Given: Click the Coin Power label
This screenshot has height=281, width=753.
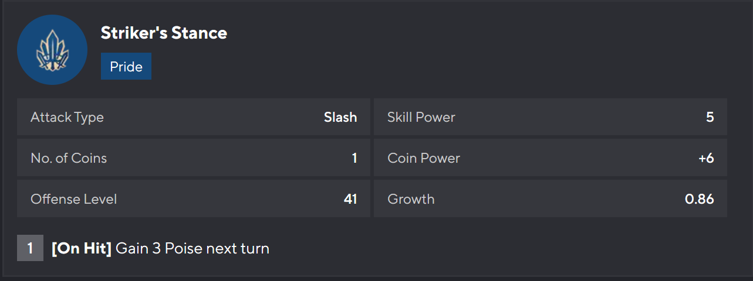Looking at the screenshot, I should click(424, 158).
